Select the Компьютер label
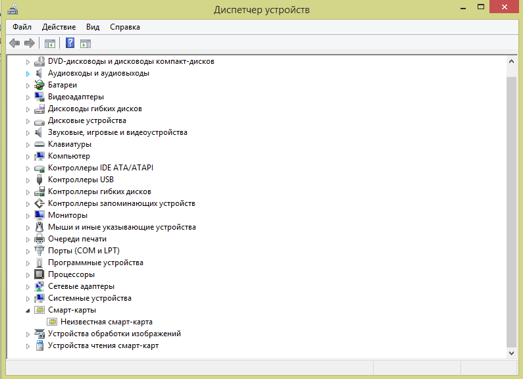Viewport: 523px width, 379px height. [69, 156]
